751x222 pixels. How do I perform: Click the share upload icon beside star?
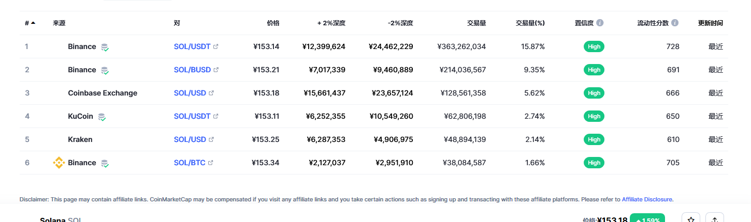715,219
